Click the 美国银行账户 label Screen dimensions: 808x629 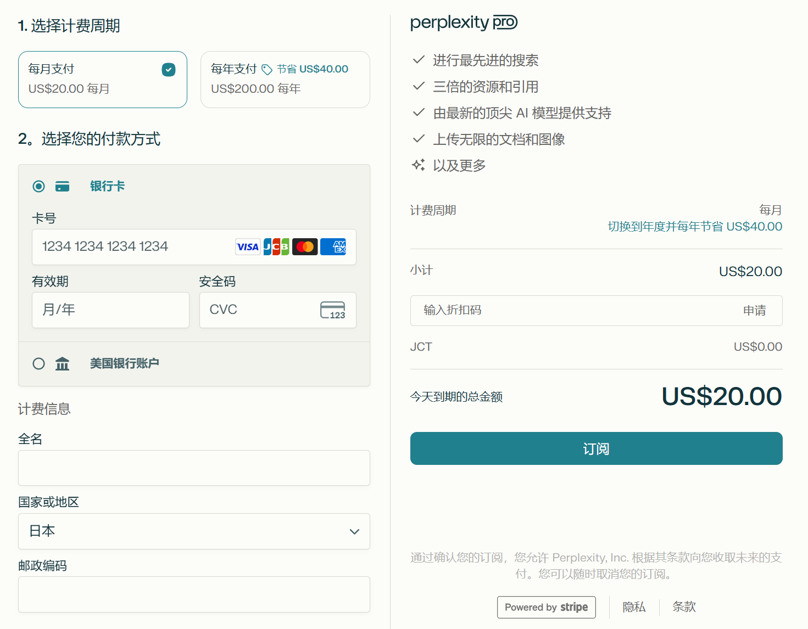pos(125,363)
